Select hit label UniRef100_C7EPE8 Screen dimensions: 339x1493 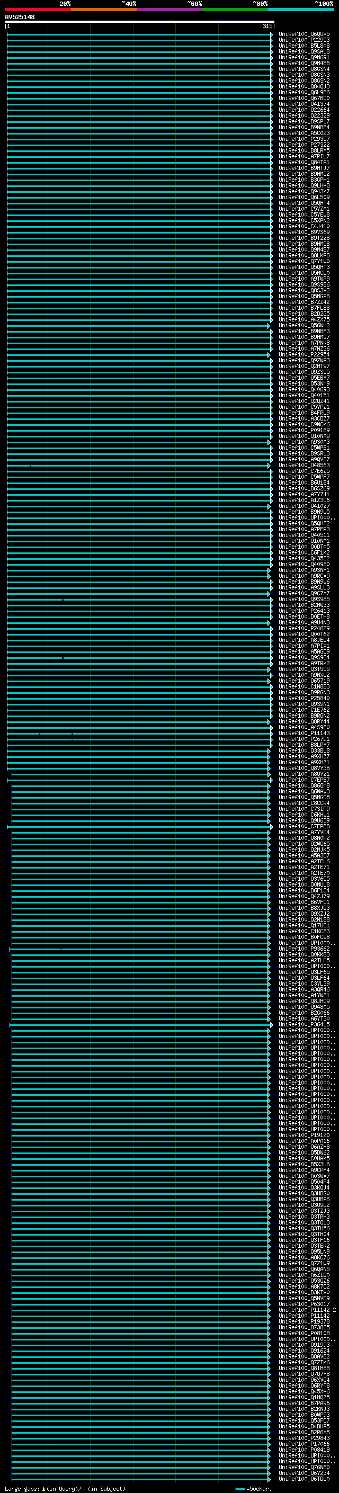tap(304, 827)
